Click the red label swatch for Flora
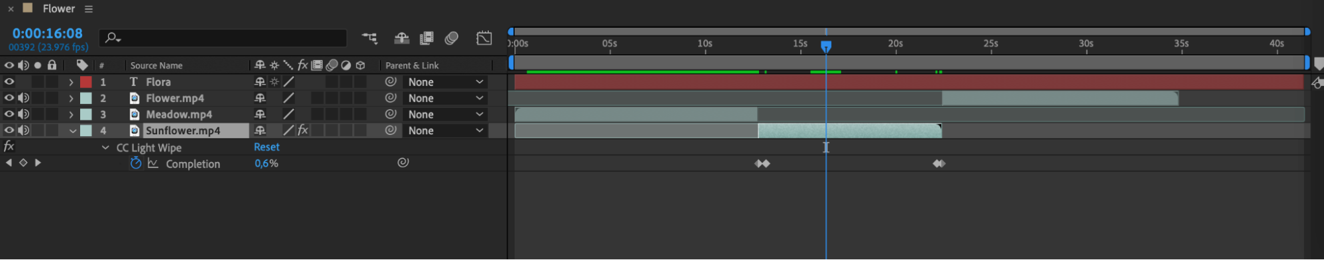 (86, 82)
